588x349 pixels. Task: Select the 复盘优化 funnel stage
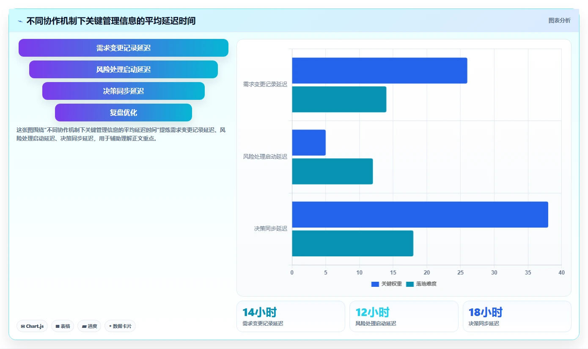124,113
